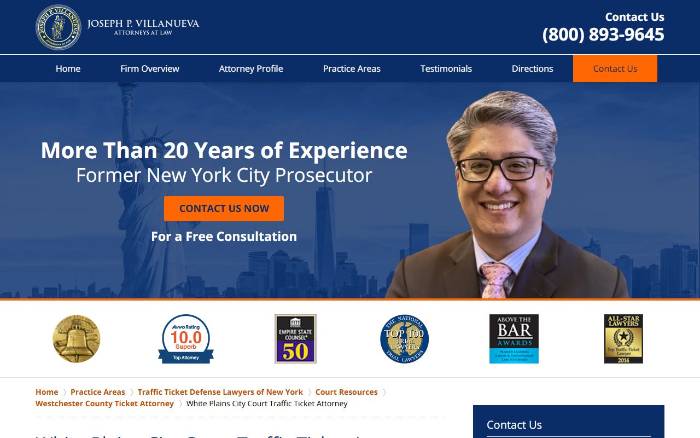This screenshot has height=438, width=700.
Task: Follow the Home breadcrumb link
Action: coord(47,392)
